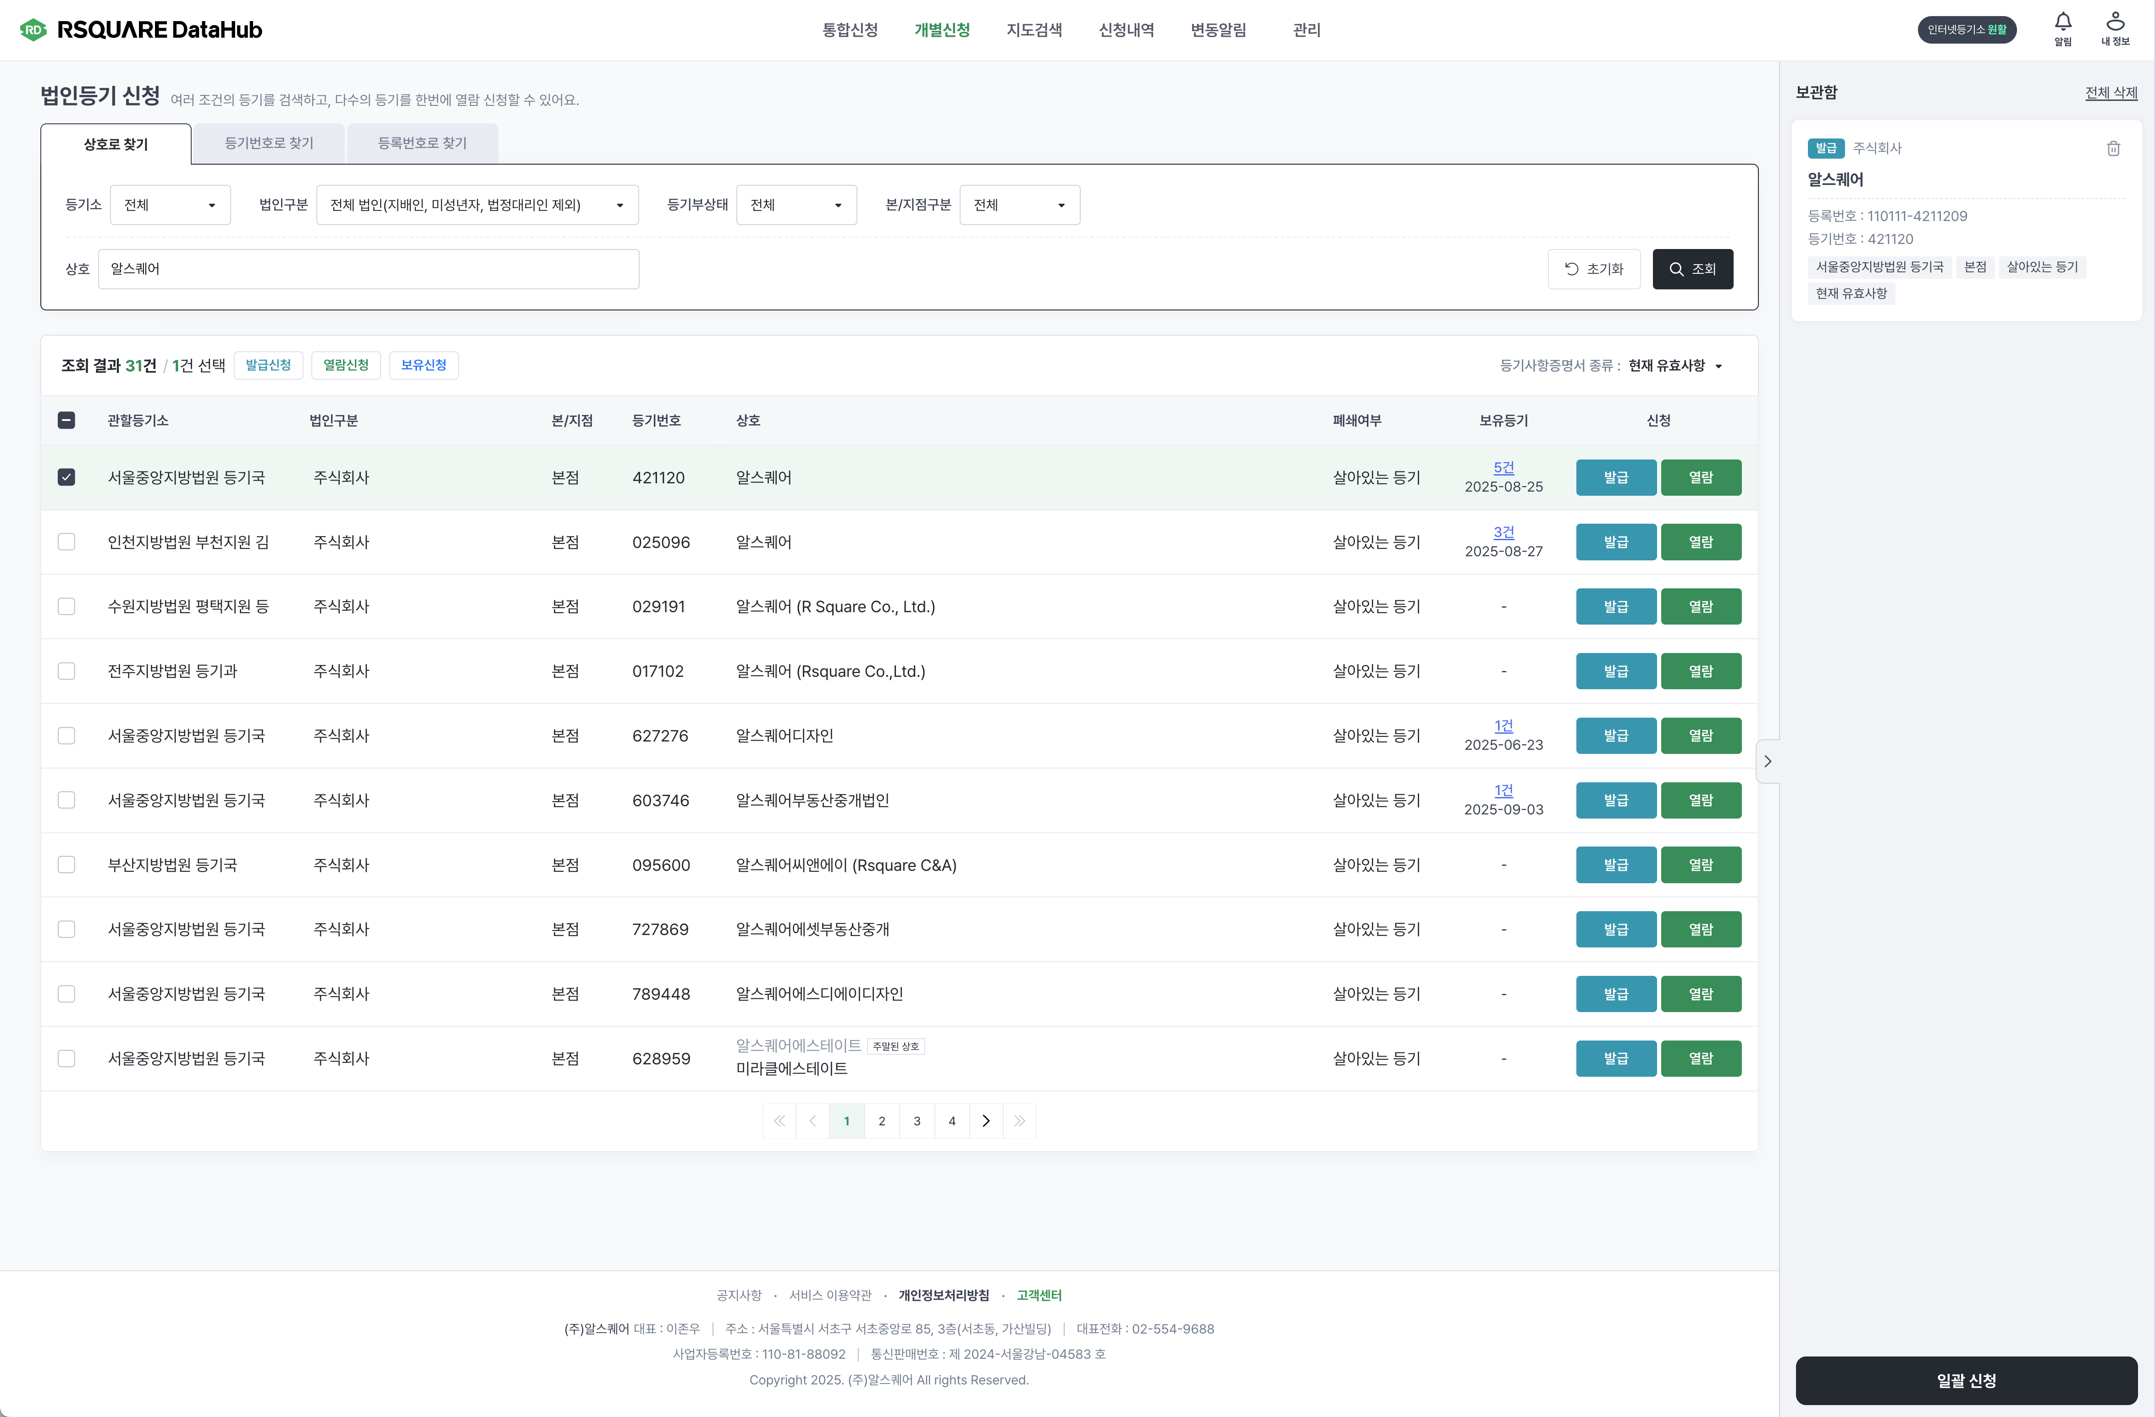The image size is (2155, 1417).
Task: Go to next results page arrow
Action: [x=986, y=1121]
